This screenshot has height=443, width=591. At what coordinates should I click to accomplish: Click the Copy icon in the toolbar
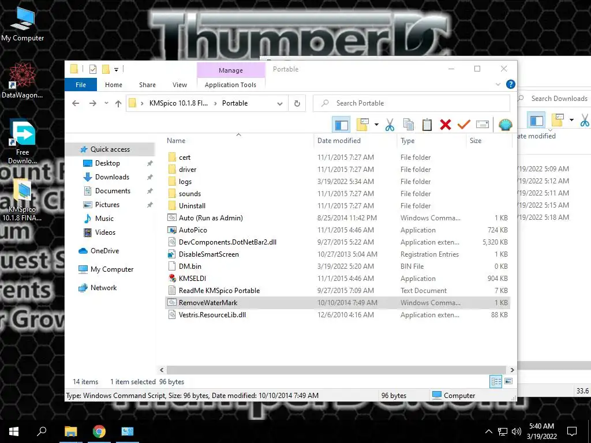click(x=408, y=125)
